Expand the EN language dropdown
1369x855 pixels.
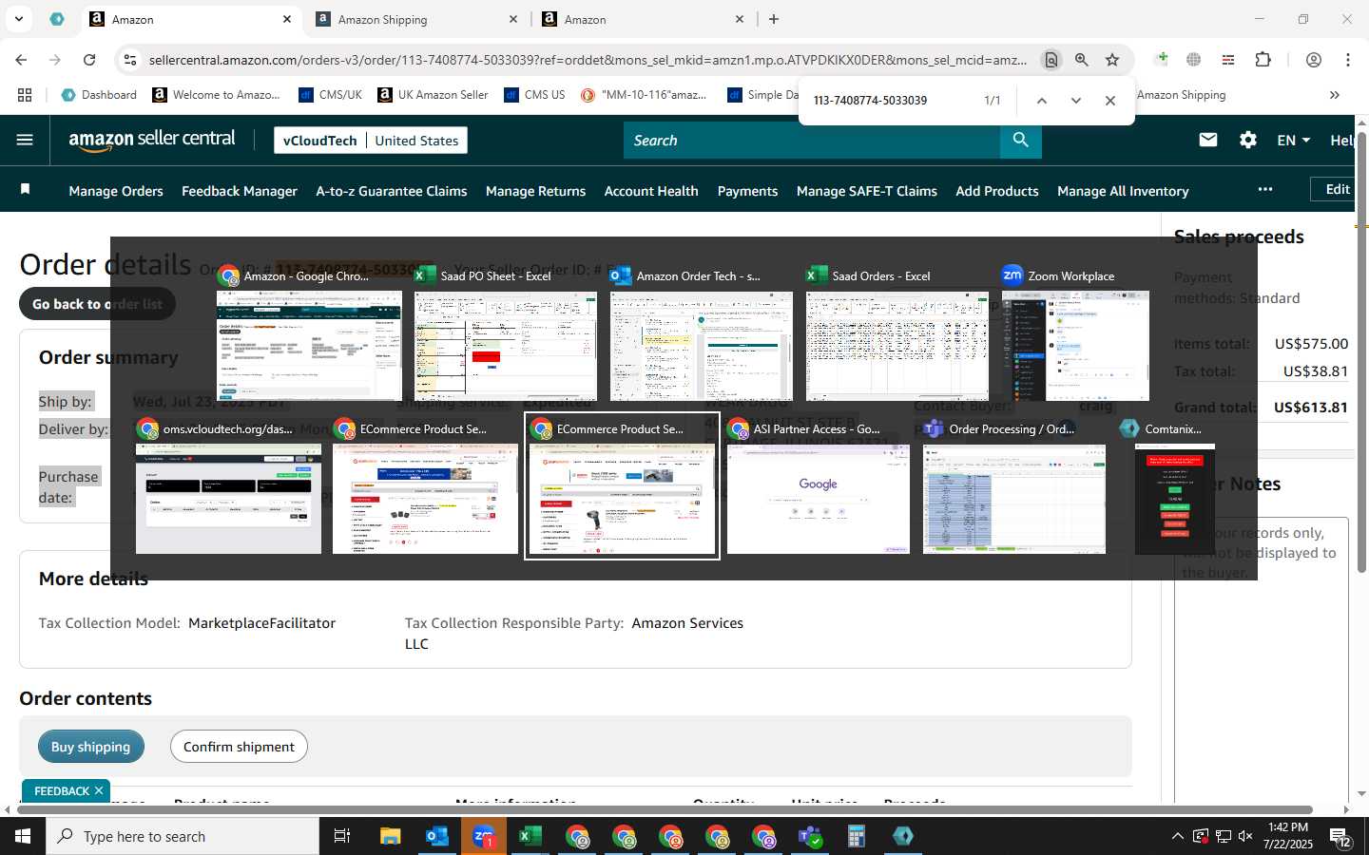(1293, 140)
